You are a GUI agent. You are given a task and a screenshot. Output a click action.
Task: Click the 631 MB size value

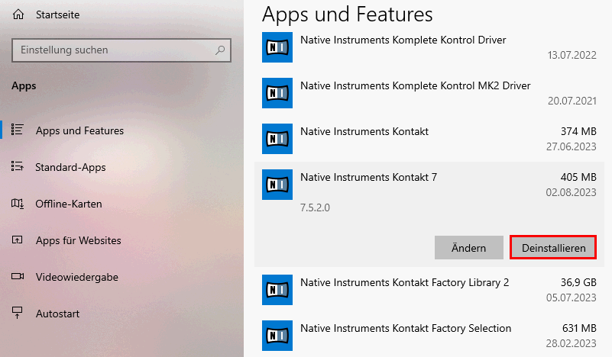(579, 329)
